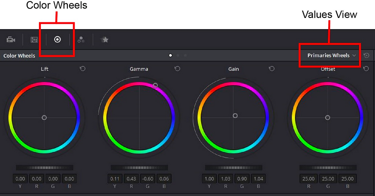Reset the Offset wheel

(366, 69)
